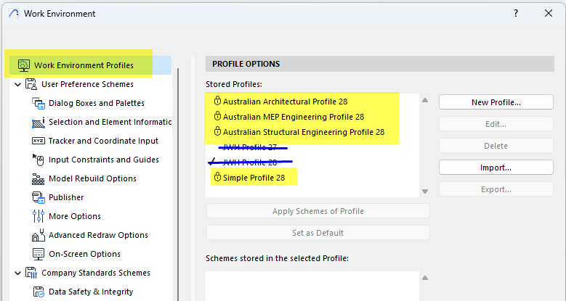Click the Tracker and Coordinate Input icon

click(39, 141)
